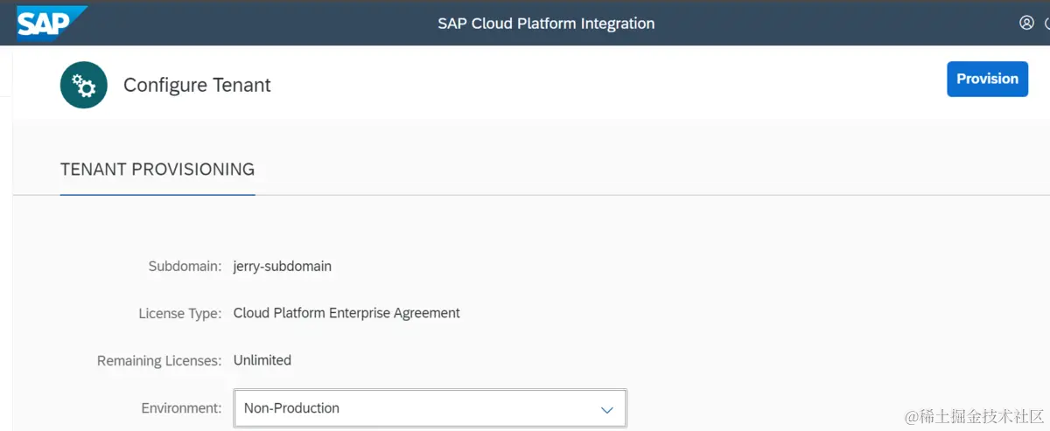Click the Non-Production text in the field

(x=291, y=408)
